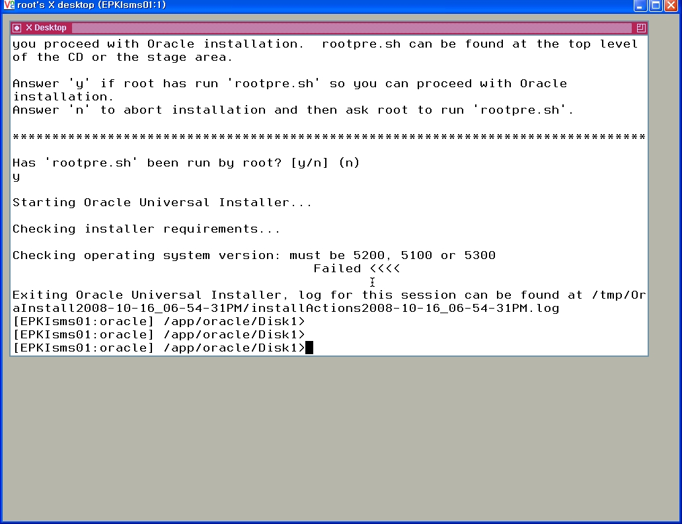The image size is (682, 524).
Task: Click the typed 'y' answer line
Action: [x=17, y=176]
